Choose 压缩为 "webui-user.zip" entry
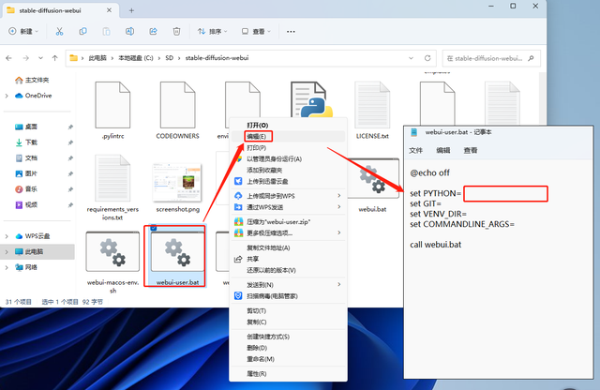This screenshot has width=600, height=390. pyautogui.click(x=278, y=221)
